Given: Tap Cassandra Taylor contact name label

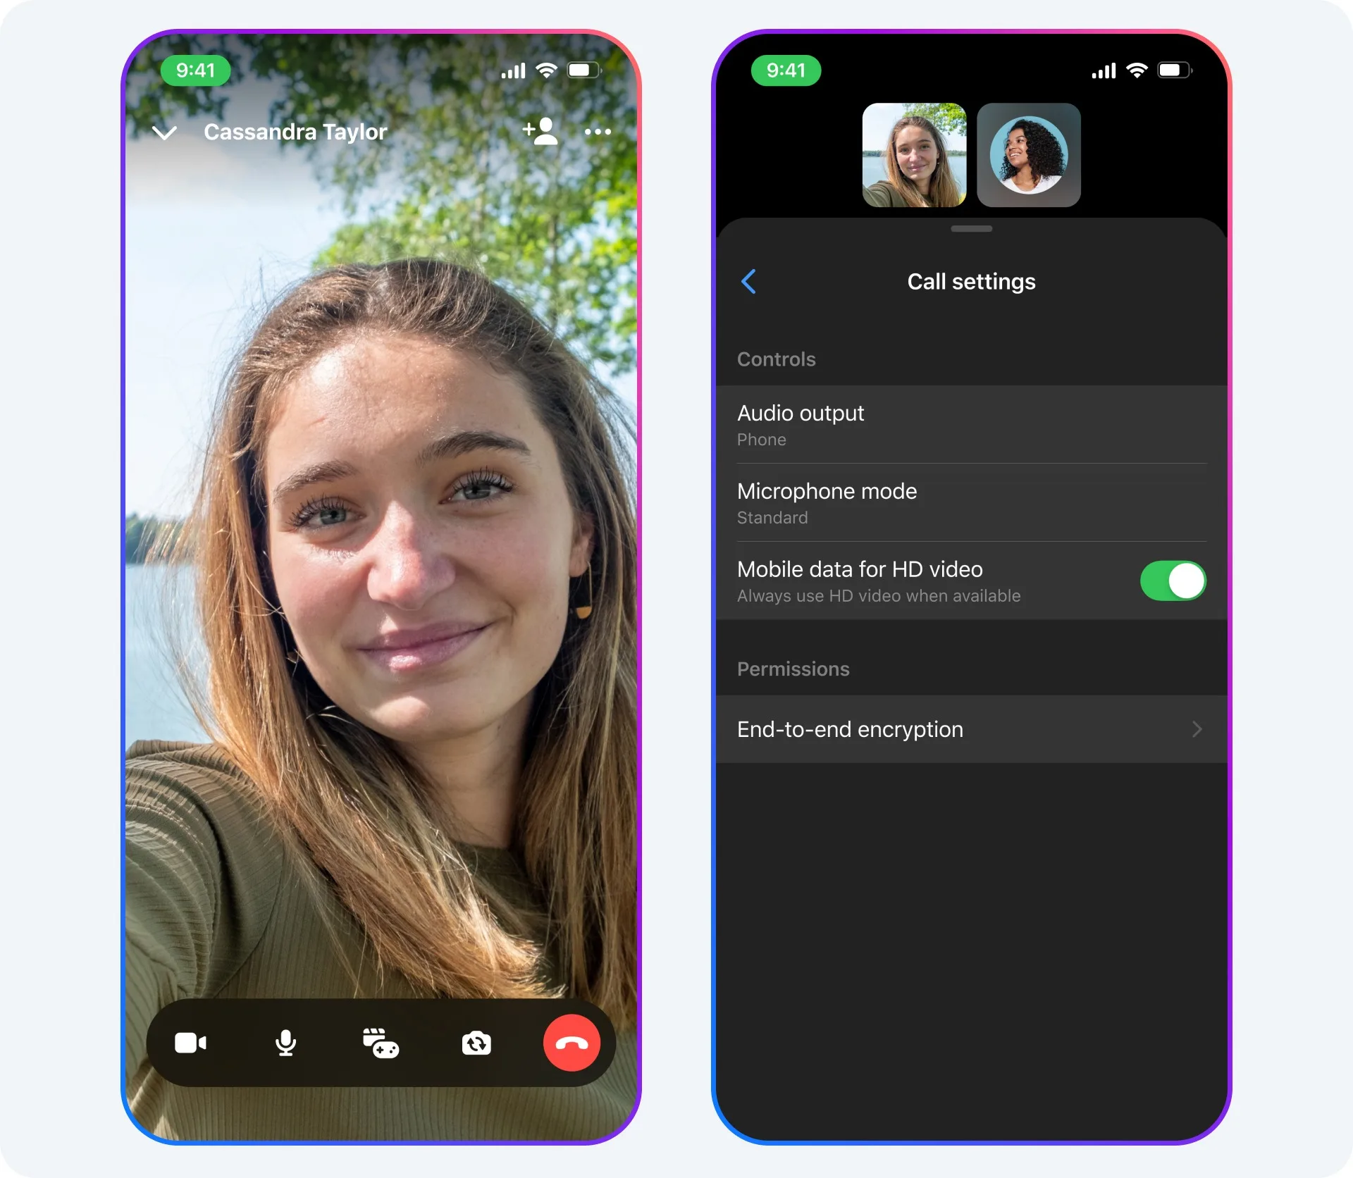Looking at the screenshot, I should coord(296,130).
